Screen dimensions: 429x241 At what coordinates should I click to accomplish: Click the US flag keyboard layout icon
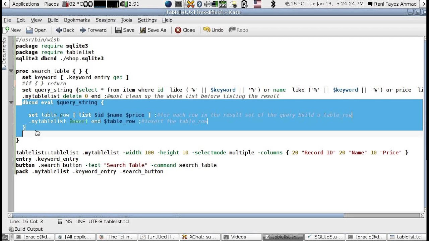257,4
